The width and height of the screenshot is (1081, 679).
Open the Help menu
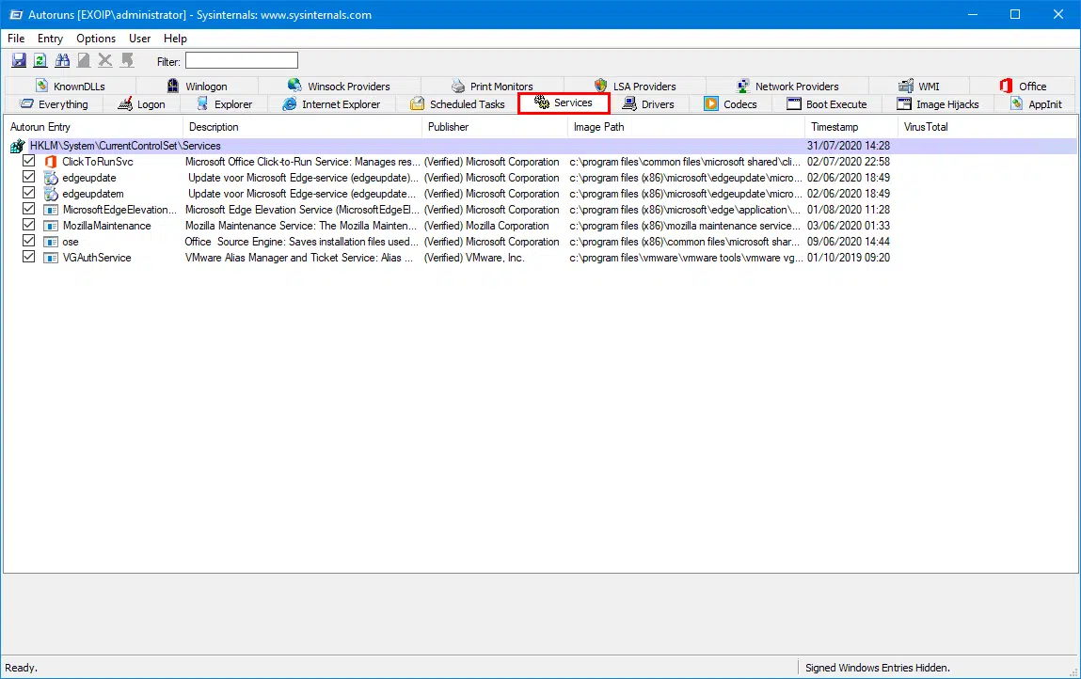coord(175,39)
